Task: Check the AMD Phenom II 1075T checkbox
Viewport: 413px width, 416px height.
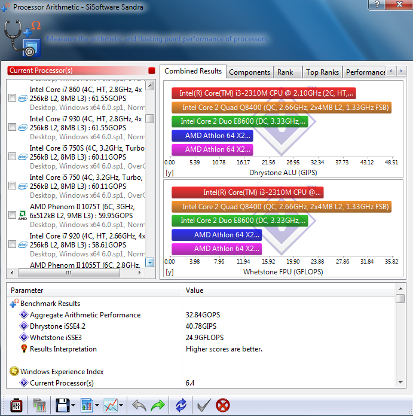Action: pyautogui.click(x=12, y=215)
